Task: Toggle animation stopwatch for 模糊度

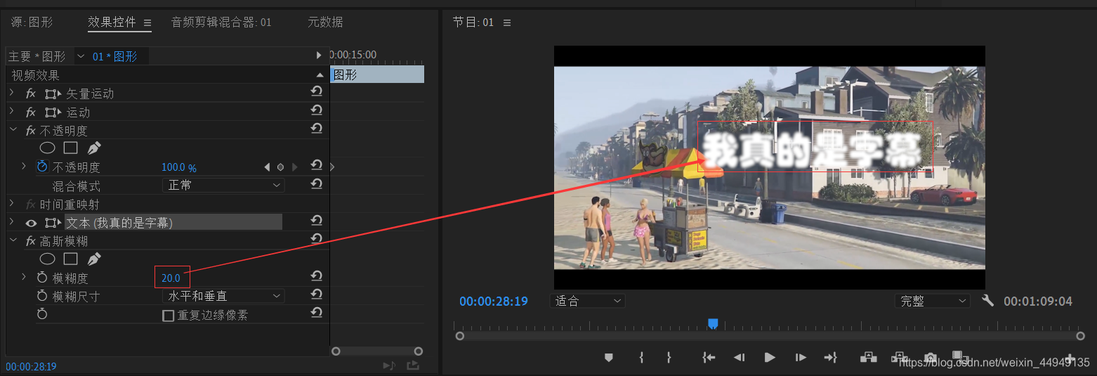Action: point(42,278)
